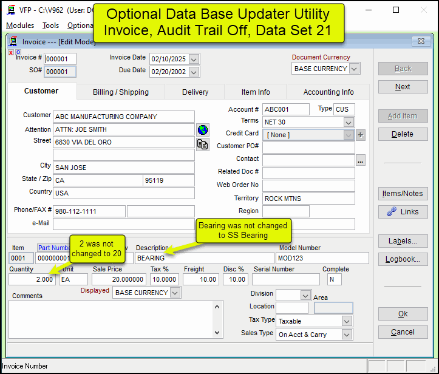Expand Sales Type On Acct & Carry dropdown

coord(347,335)
